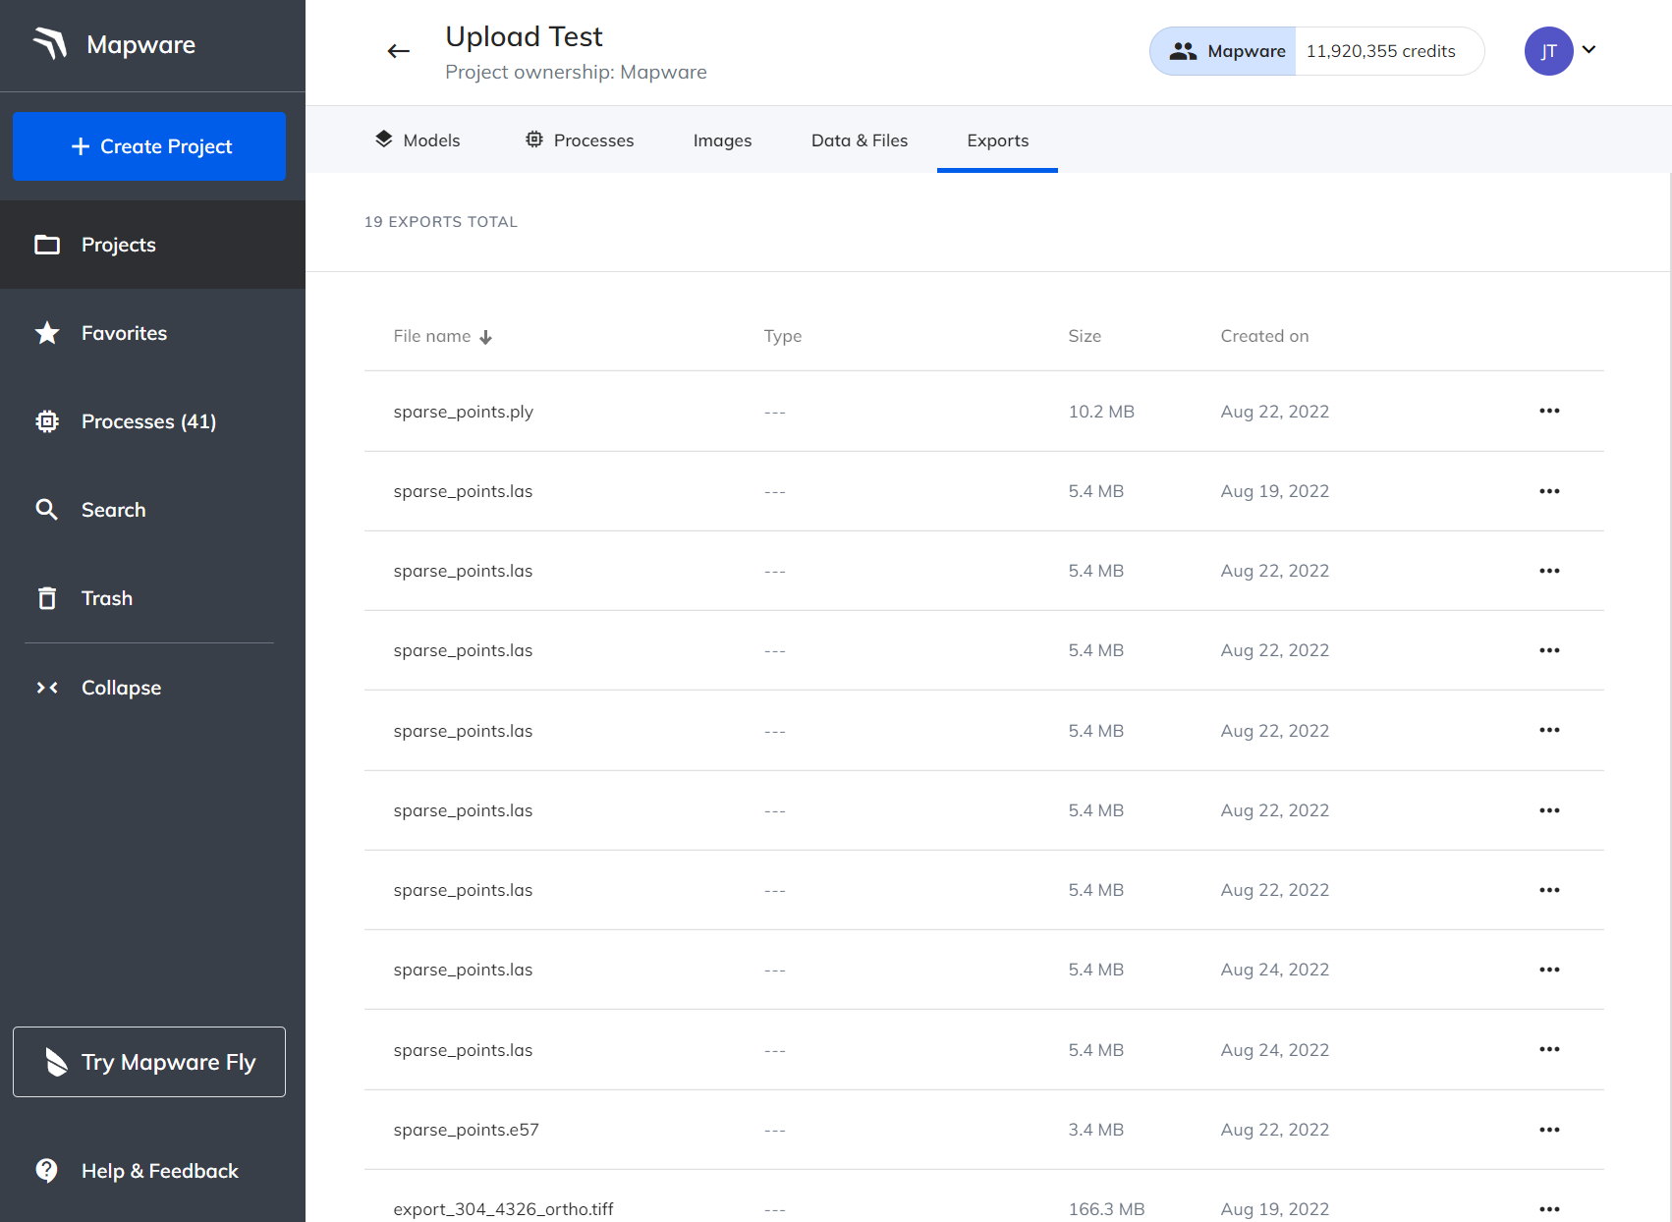Open options menu for sparse_points.ply
This screenshot has height=1222, width=1672.
(1549, 411)
